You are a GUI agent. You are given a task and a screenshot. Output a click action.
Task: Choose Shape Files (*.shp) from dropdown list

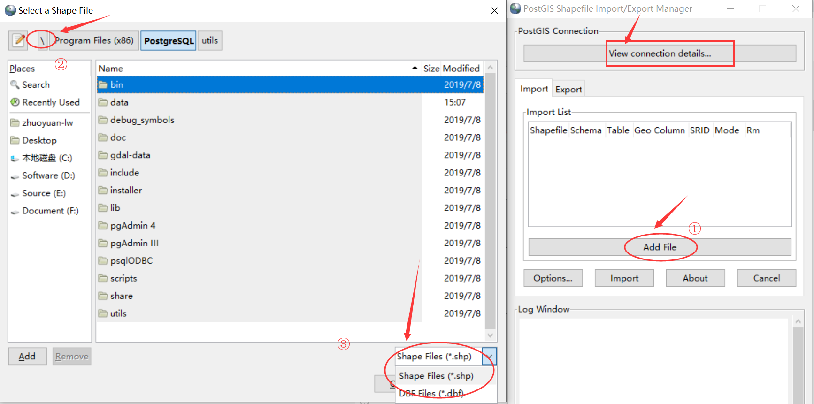(446, 376)
